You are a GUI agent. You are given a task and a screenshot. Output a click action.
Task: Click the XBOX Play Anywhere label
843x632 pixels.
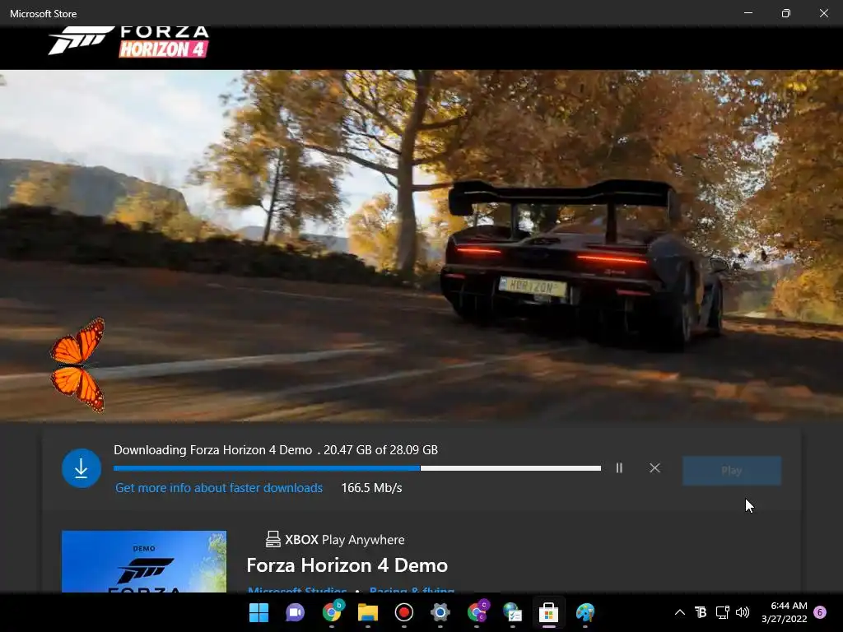pyautogui.click(x=345, y=540)
